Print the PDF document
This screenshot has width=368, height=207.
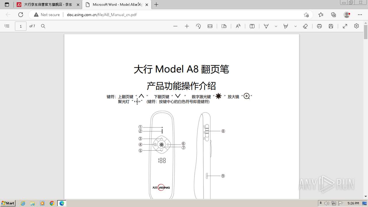(x=319, y=26)
